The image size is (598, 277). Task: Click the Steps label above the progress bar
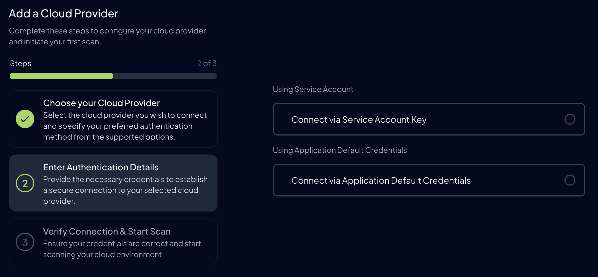[x=20, y=63]
